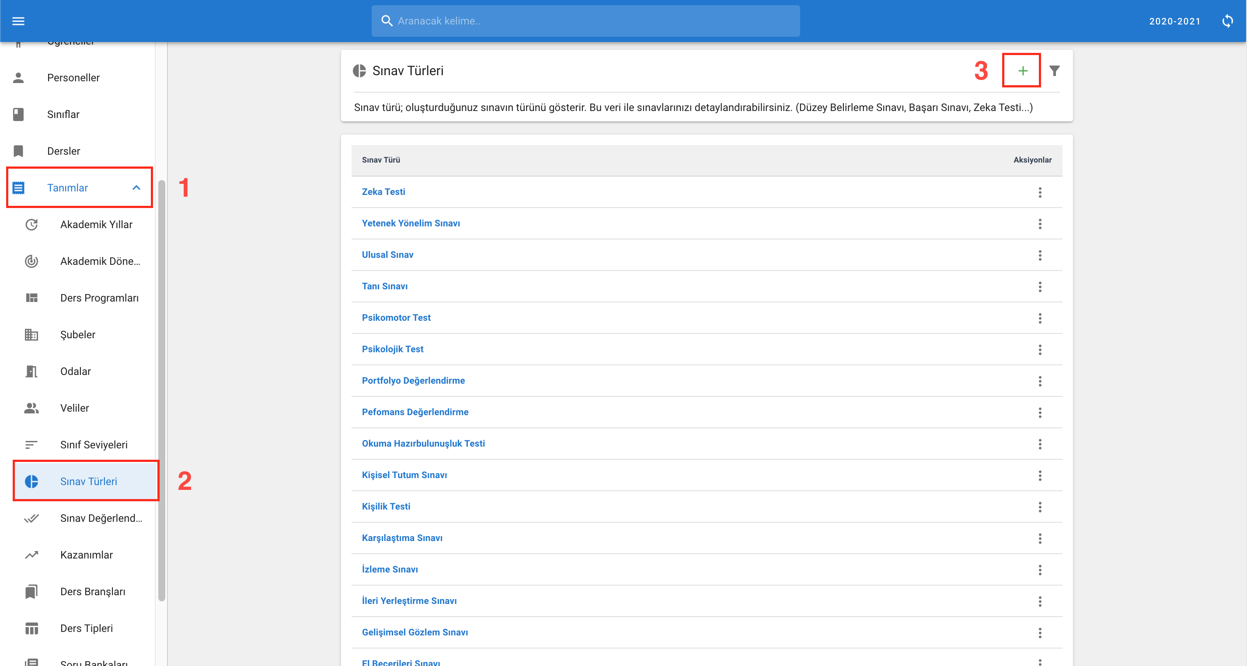This screenshot has height=666, width=1247.
Task: Open the Psikolojik Test link
Action: pyautogui.click(x=393, y=349)
